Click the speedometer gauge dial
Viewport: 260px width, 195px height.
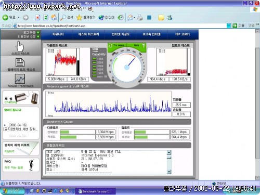[127, 67]
